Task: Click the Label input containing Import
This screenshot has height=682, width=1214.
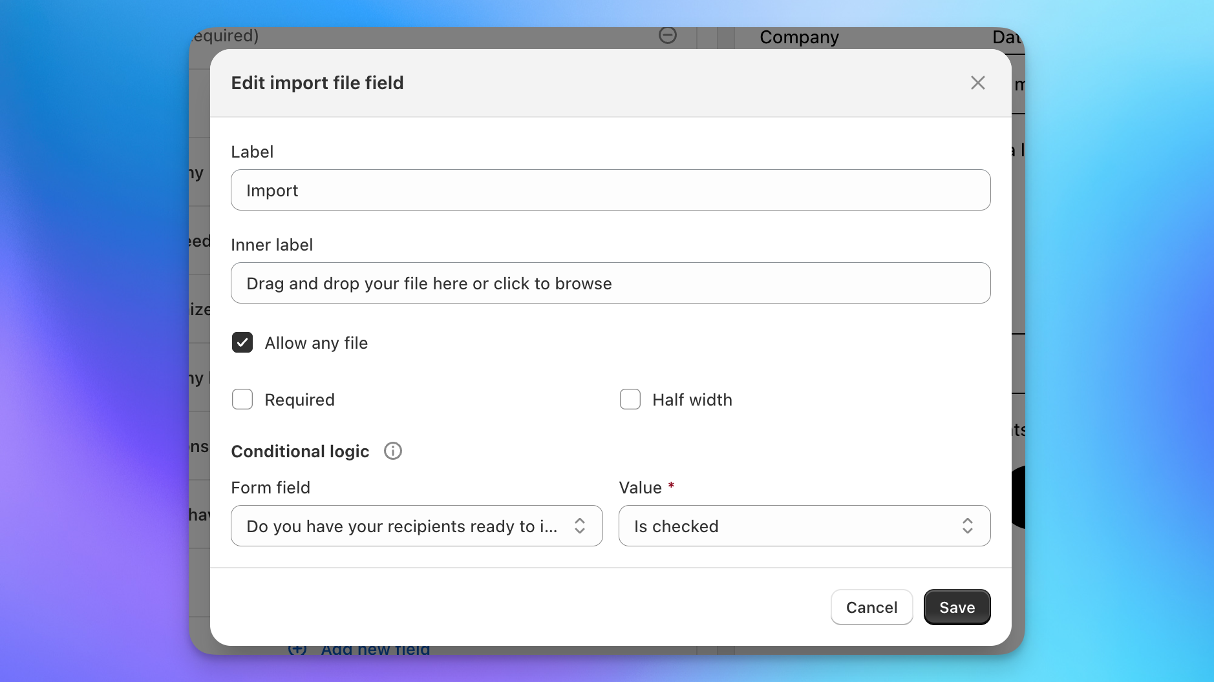Action: coord(610,190)
